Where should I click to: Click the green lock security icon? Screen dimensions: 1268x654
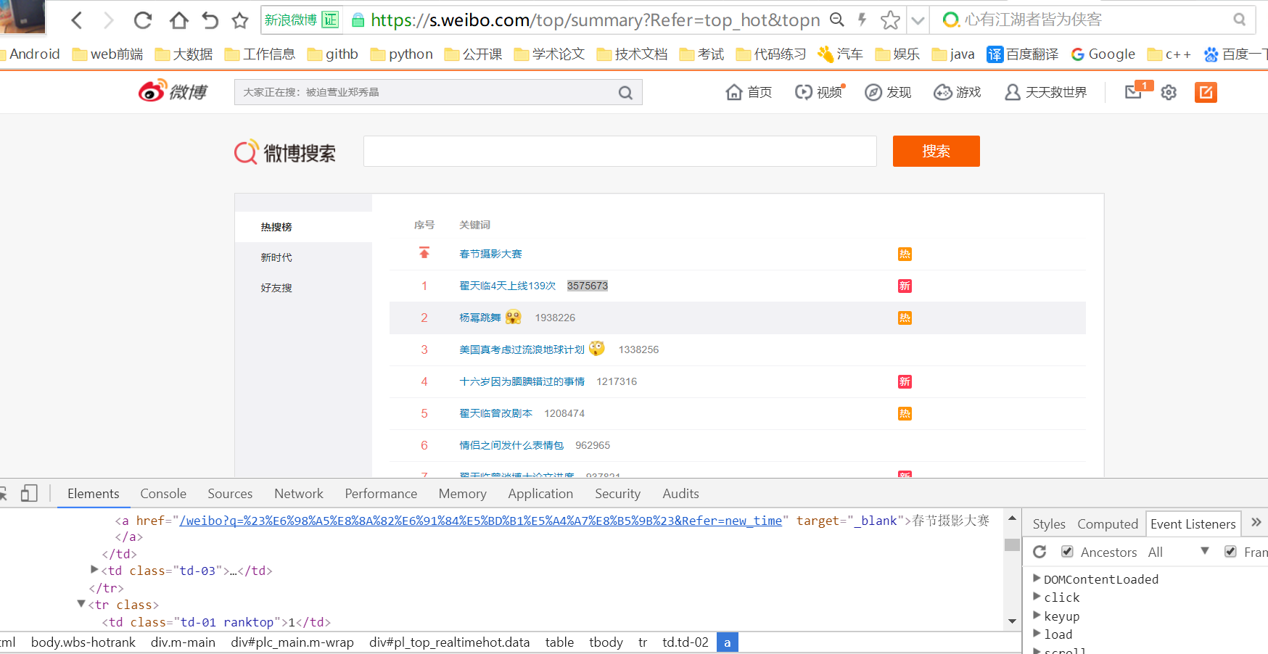(358, 20)
